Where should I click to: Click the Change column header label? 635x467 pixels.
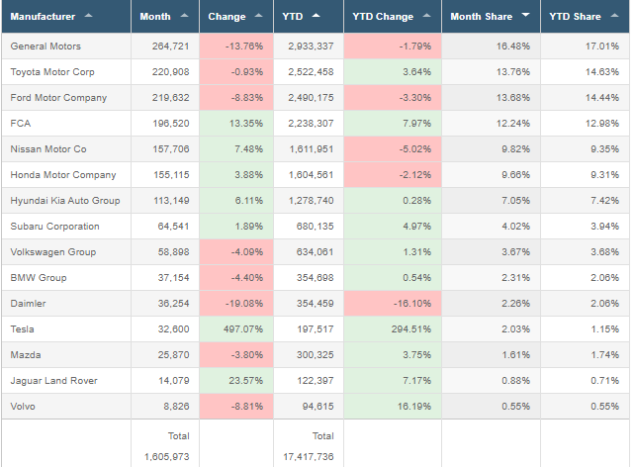227,17
